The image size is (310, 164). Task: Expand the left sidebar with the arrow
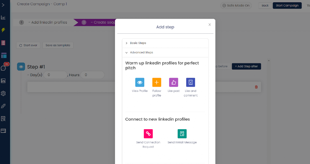(3, 5)
